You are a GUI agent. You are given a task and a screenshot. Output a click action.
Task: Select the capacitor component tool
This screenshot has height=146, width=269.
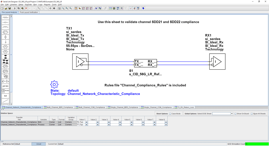(5, 22)
